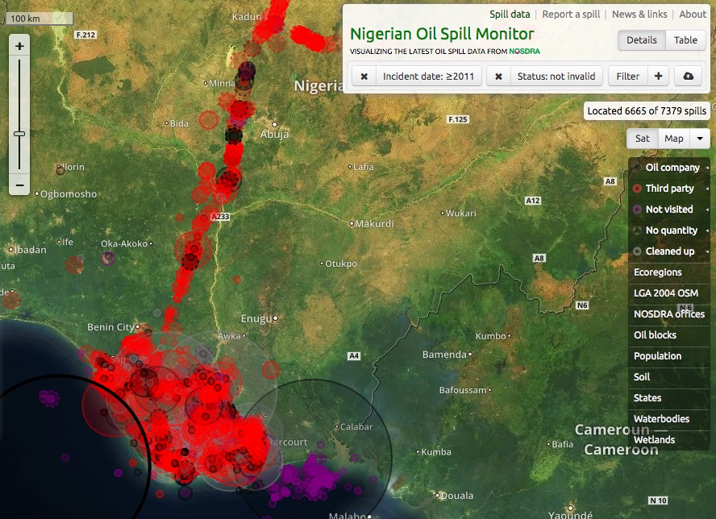
Task: Switch the base layer to Map view
Action: click(x=674, y=139)
